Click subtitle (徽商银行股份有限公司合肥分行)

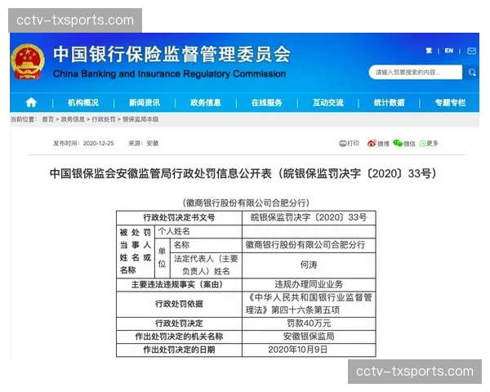point(246,203)
